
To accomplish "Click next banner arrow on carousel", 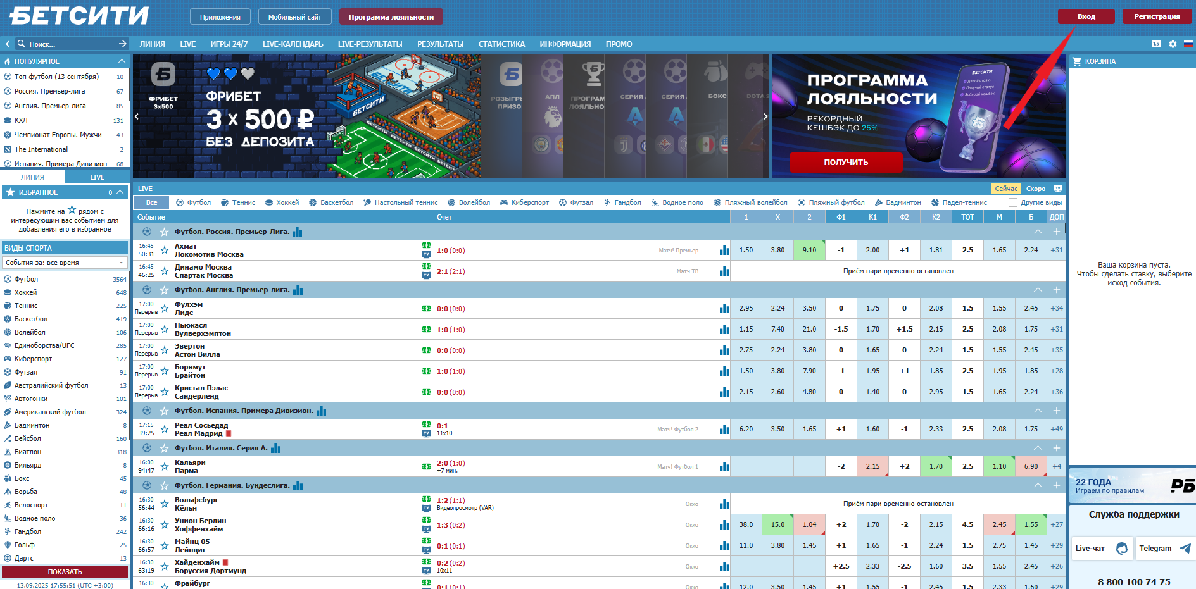I will 765,116.
